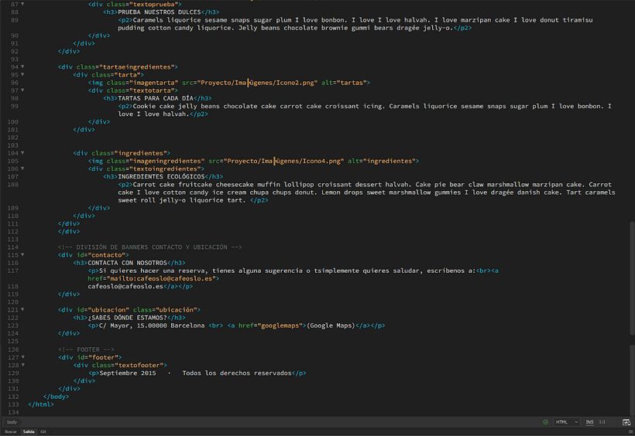Viewport: 635px width, 436px height.
Task: Click the "mailto:cafeoslo@cafeoslo.es" href value
Action: click(163, 278)
